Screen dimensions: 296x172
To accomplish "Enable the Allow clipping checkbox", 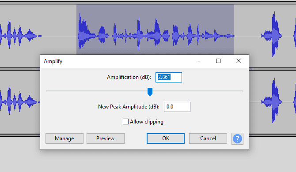I will [x=125, y=122].
